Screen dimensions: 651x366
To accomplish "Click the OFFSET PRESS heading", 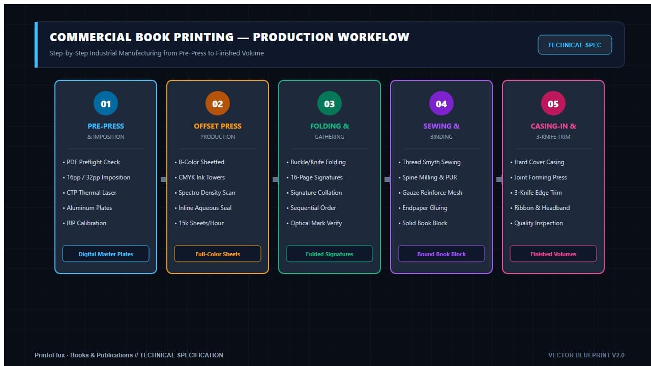I will tap(218, 126).
